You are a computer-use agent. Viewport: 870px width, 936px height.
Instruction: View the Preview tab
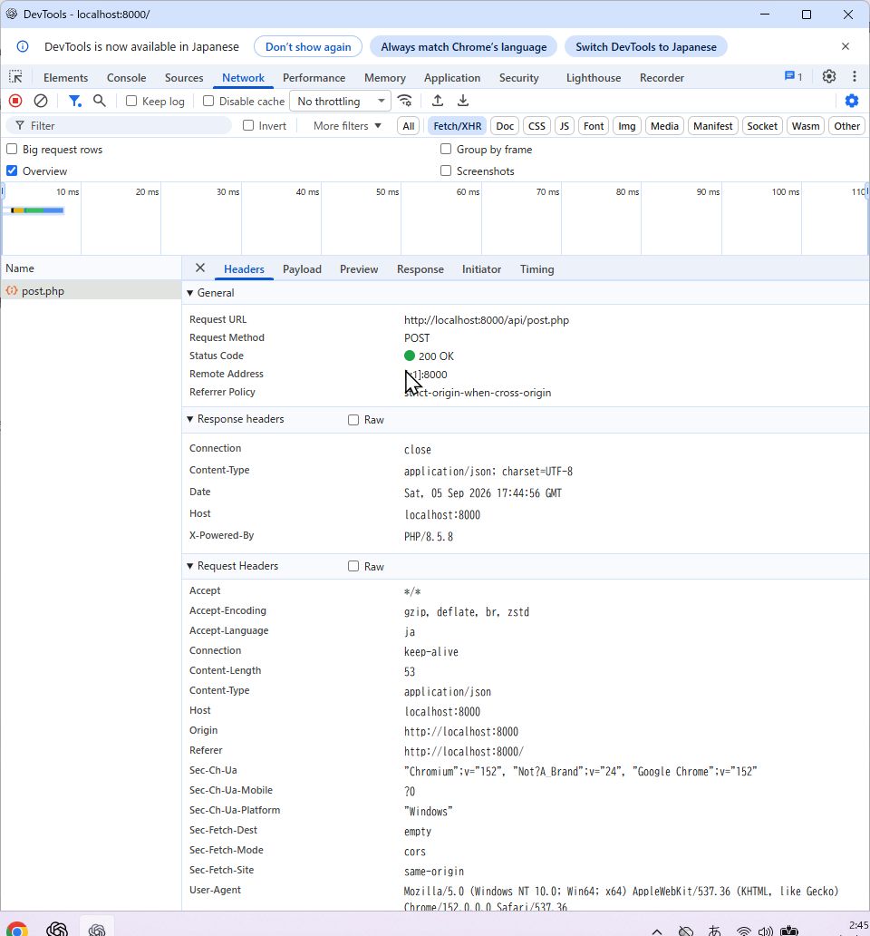coord(359,269)
